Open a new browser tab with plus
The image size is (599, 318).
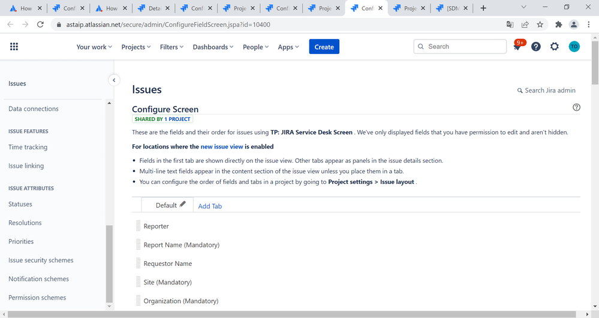point(483,8)
